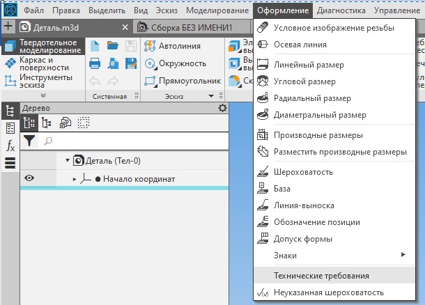Open the Знаки submenu
425x305 pixels.
(334, 255)
